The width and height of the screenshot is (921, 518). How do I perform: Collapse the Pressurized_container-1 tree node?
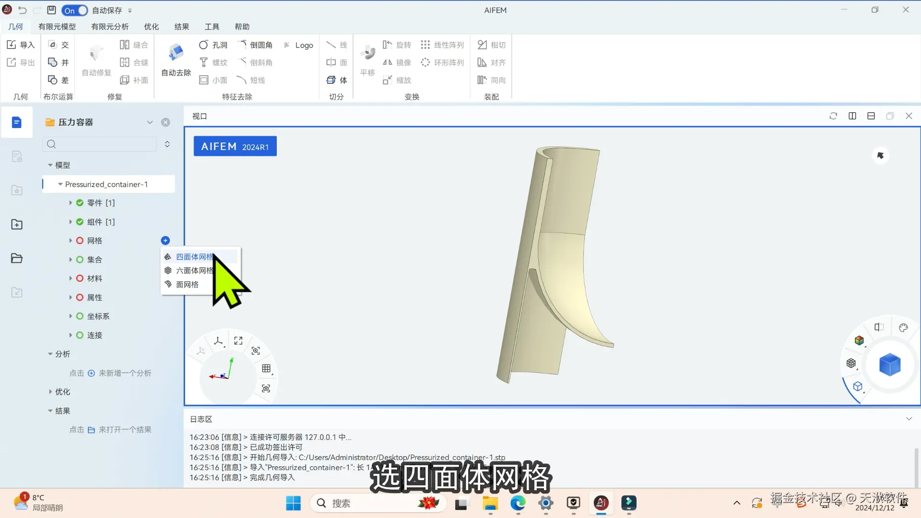(60, 184)
